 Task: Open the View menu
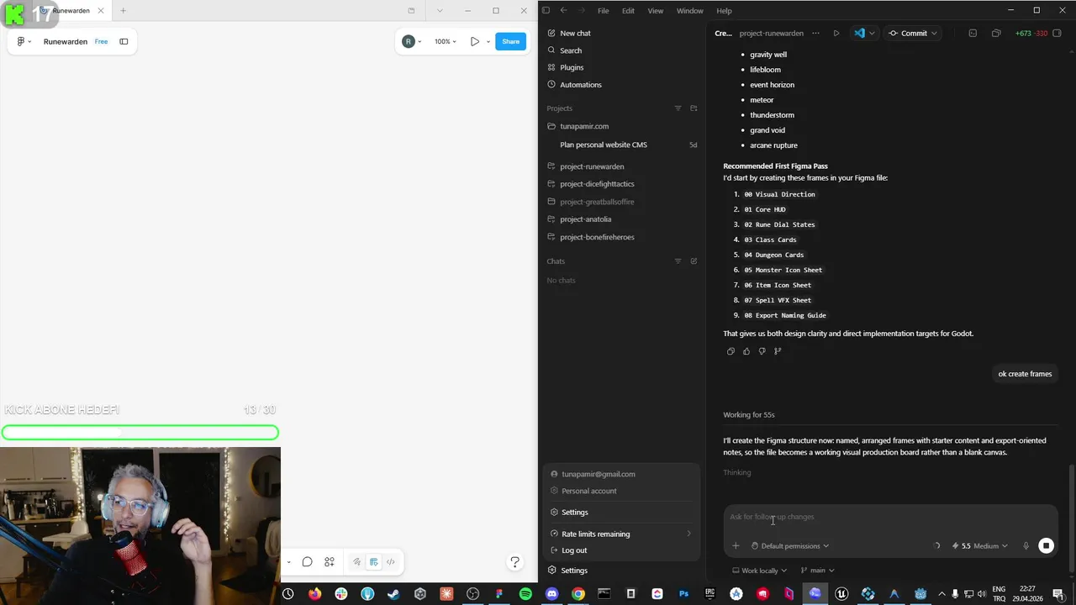click(655, 11)
